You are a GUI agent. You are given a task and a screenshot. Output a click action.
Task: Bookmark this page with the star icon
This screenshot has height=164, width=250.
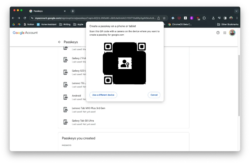coord(164,18)
